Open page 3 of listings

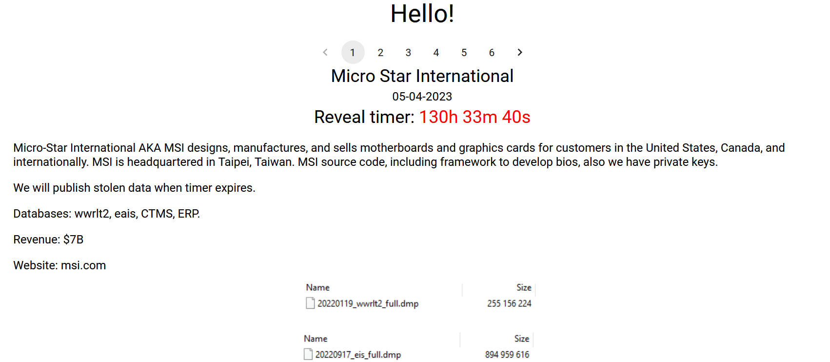(408, 52)
